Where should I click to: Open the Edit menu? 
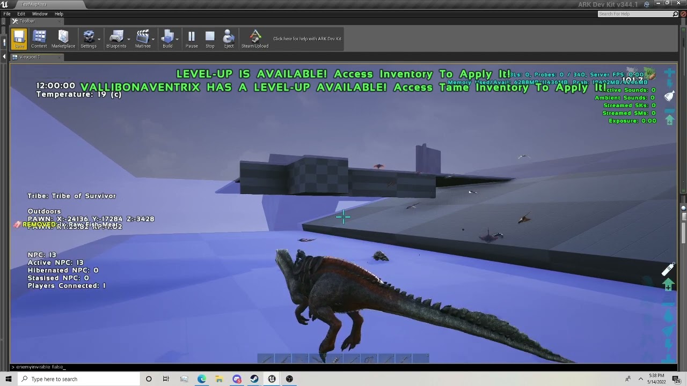click(21, 13)
